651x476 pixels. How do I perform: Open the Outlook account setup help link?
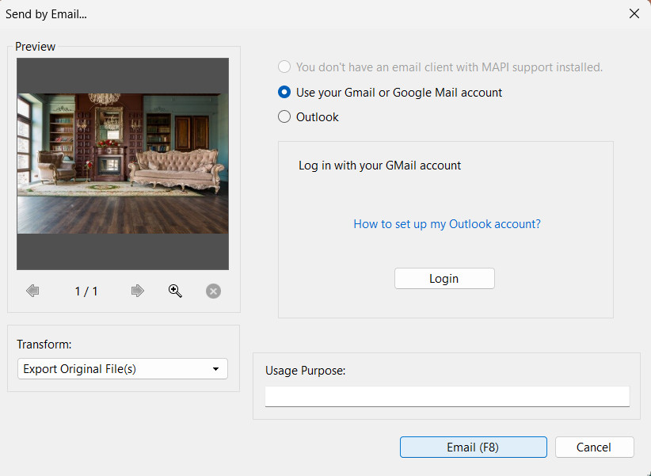pyautogui.click(x=447, y=224)
